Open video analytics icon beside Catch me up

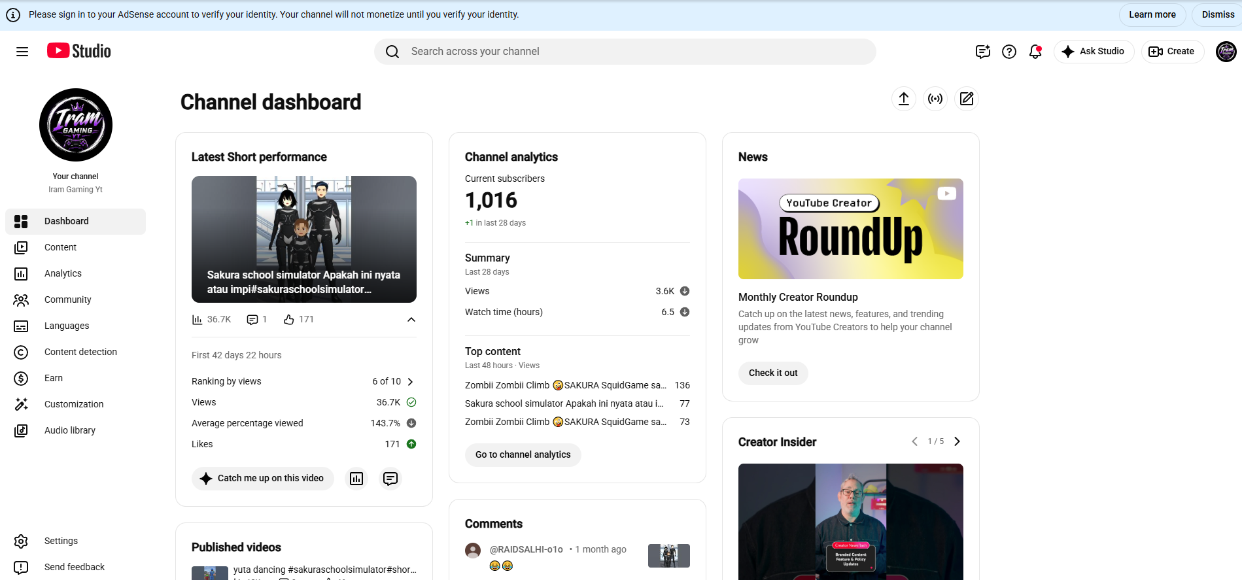(x=356, y=479)
